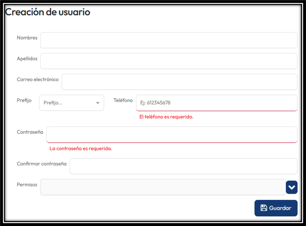Focus the Contraseña password field
The height and width of the screenshot is (226, 306).
coord(172,134)
